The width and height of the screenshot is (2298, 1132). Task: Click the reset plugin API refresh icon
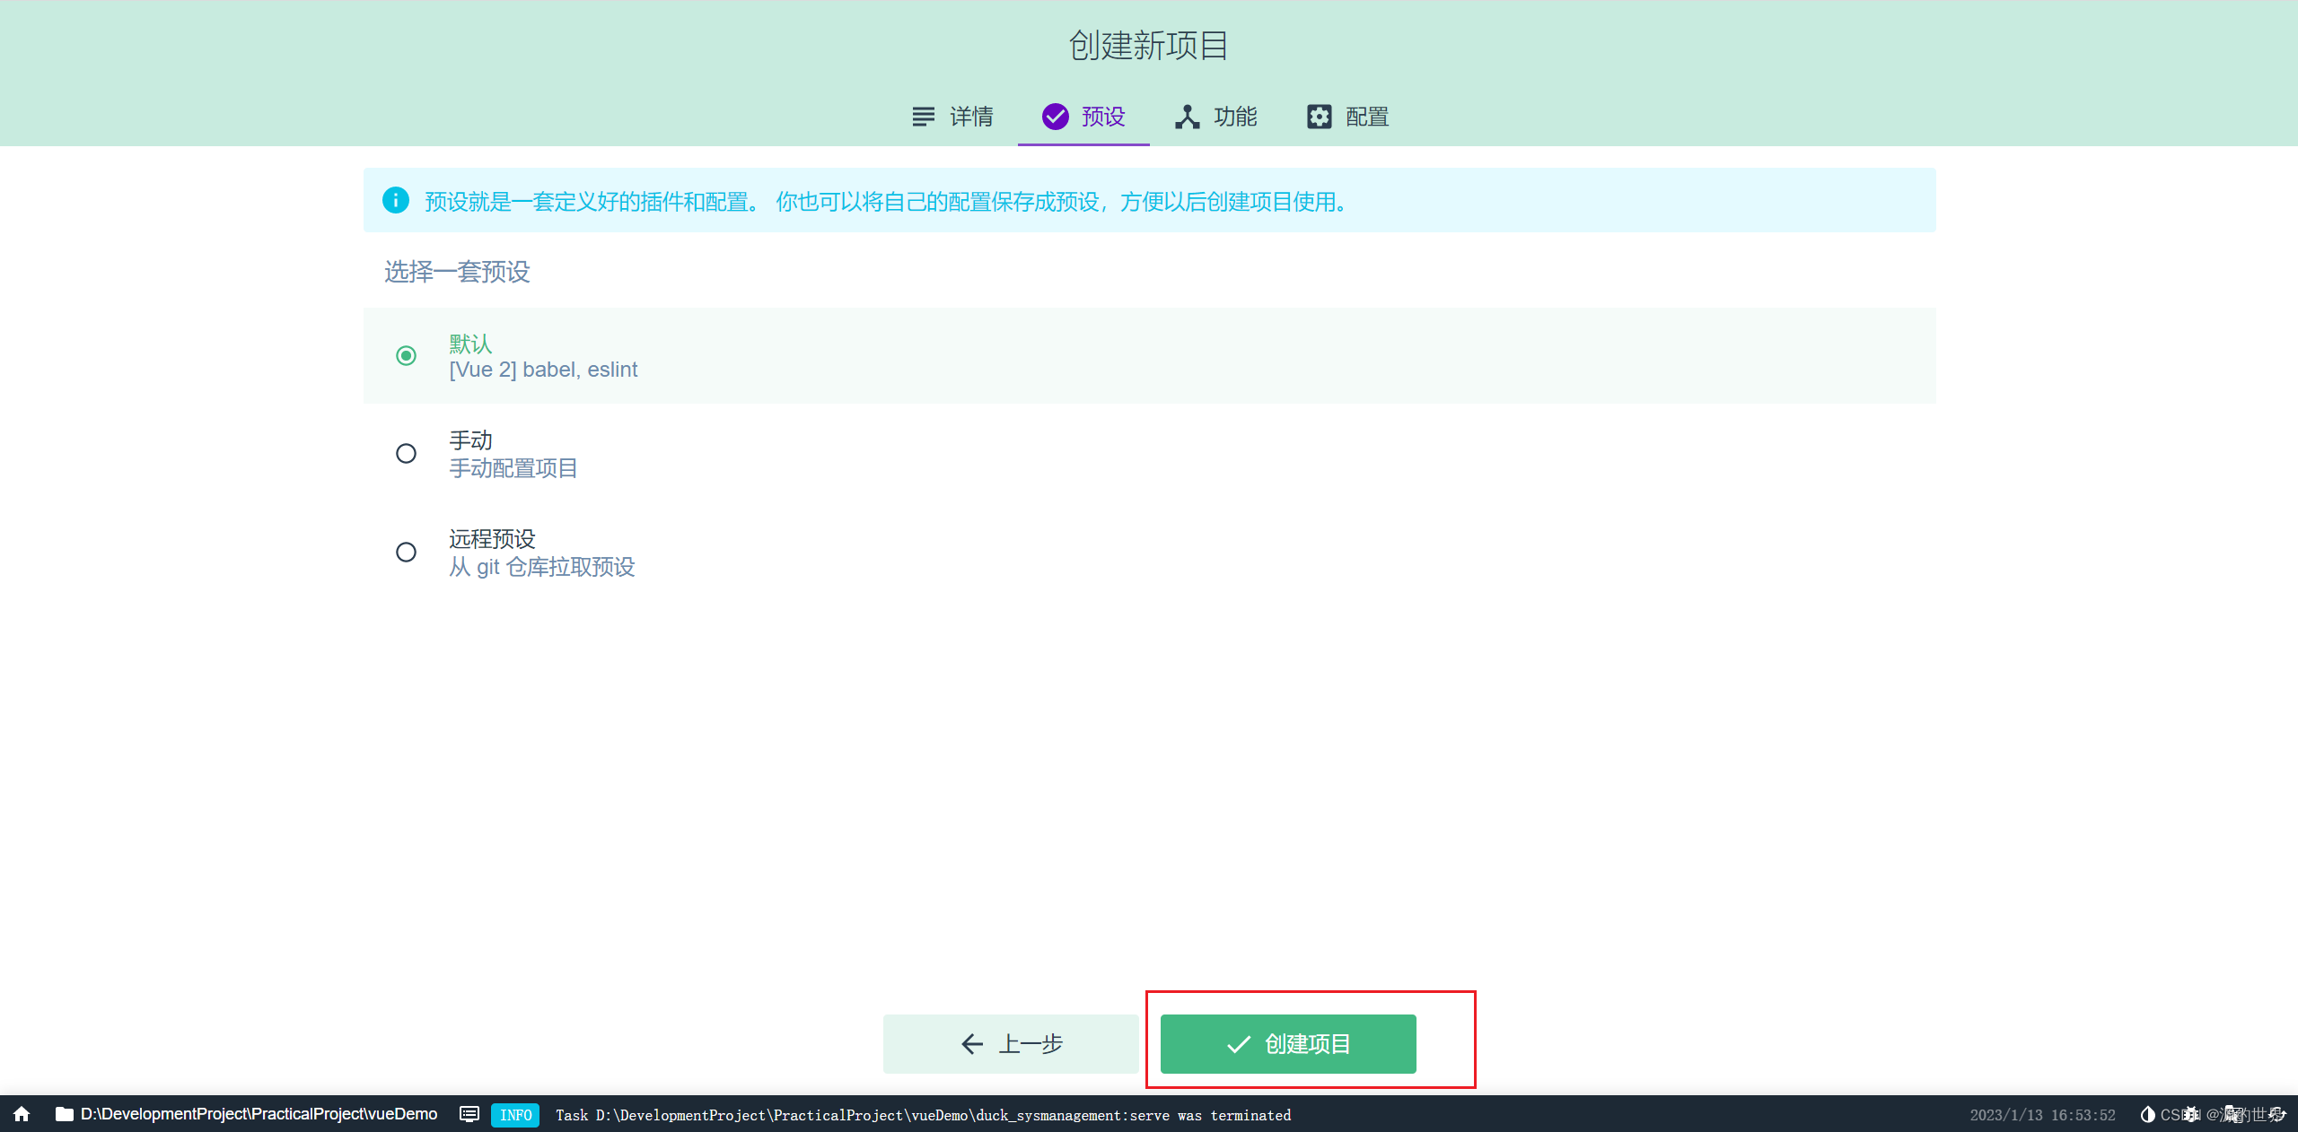coord(2276,1114)
